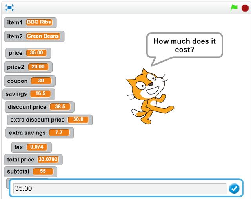This screenshot has height=199, width=251.
Task: Stop the project with red stop sign
Action: pos(245,8)
